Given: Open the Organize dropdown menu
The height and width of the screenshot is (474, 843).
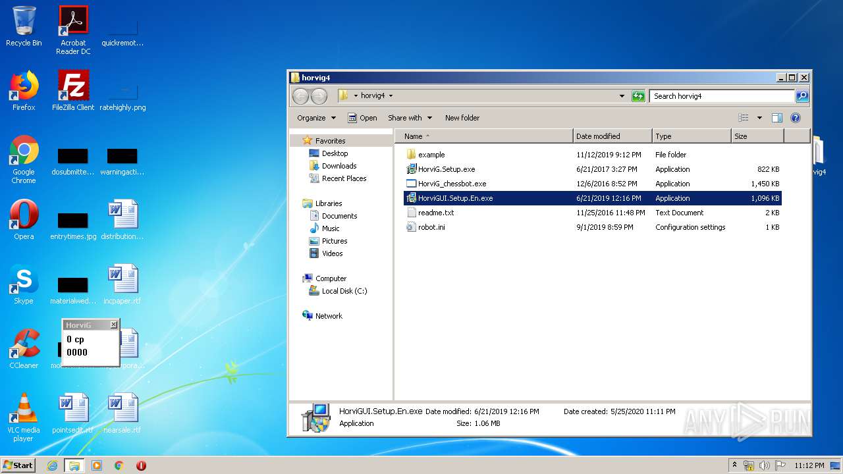Looking at the screenshot, I should (316, 118).
